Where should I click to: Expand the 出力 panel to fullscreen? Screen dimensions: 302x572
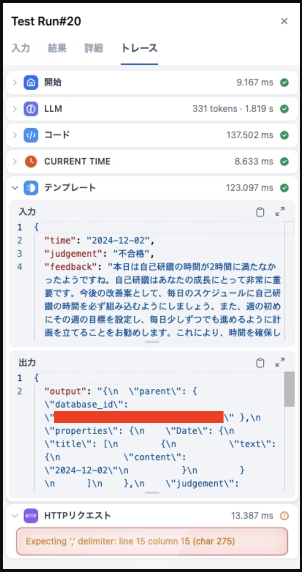coord(280,363)
